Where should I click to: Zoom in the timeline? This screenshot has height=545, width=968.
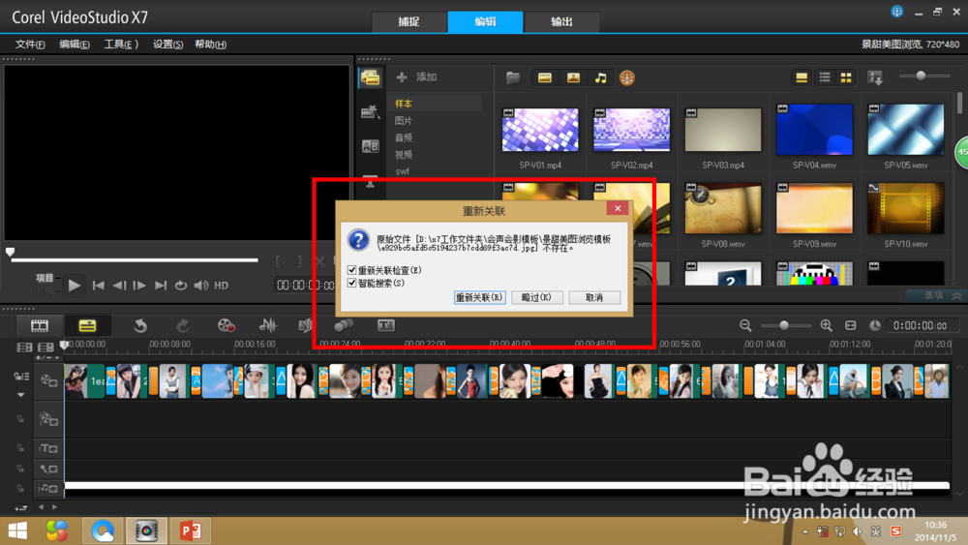point(826,325)
